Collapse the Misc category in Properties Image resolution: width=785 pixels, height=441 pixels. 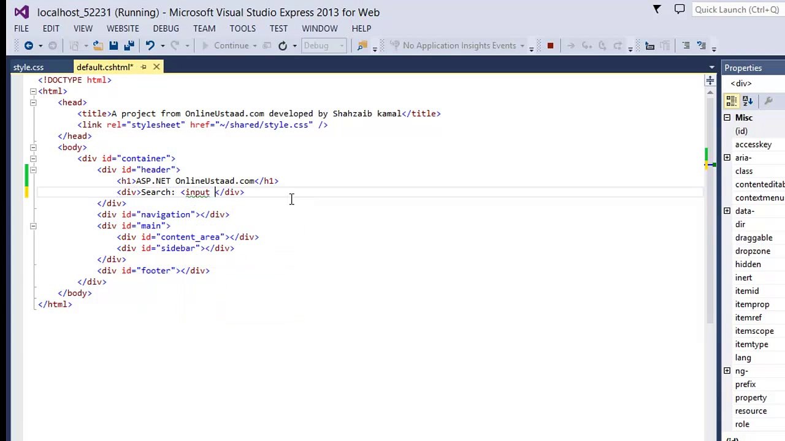(727, 118)
